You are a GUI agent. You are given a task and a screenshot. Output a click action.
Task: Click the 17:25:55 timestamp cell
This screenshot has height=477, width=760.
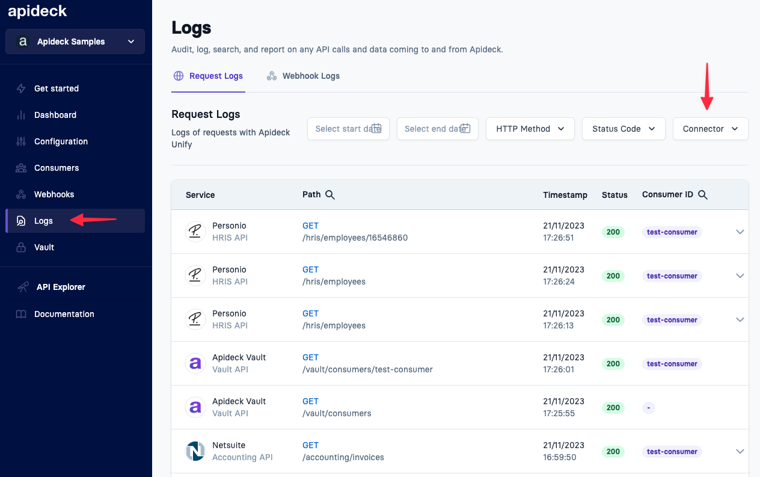coord(563,407)
